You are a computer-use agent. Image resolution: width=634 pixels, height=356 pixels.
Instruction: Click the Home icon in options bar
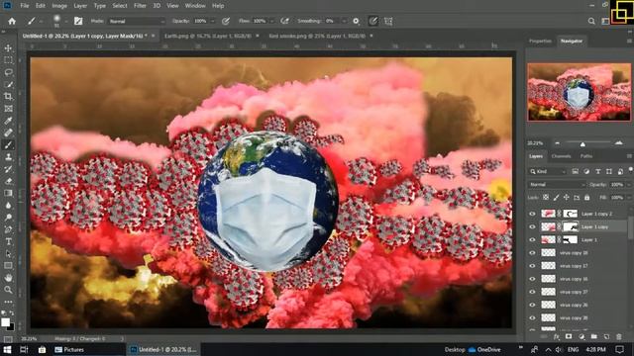tap(12, 21)
